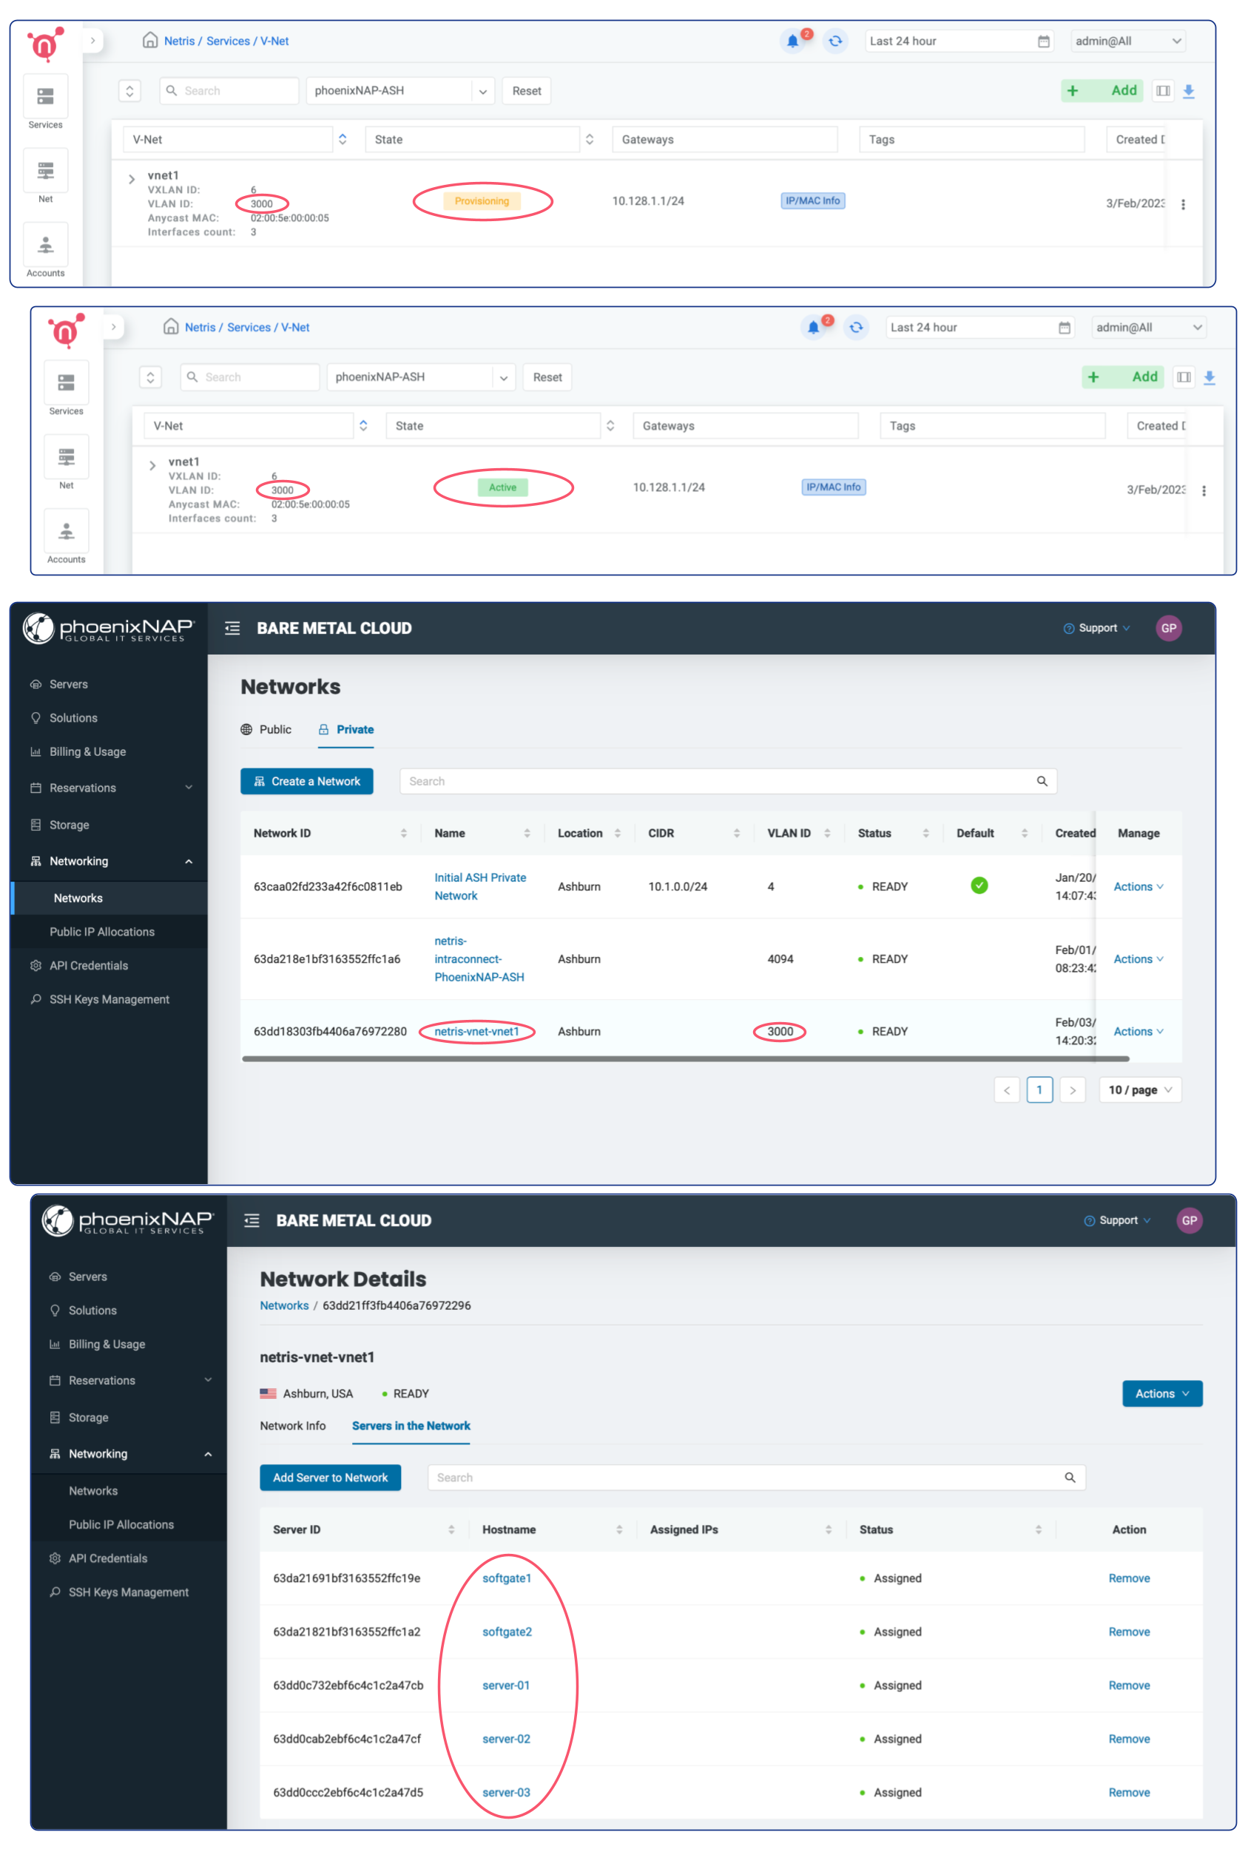The height and width of the screenshot is (1849, 1248).
Task: Click sort icon on Assigned IPs column
Action: coord(828,1529)
